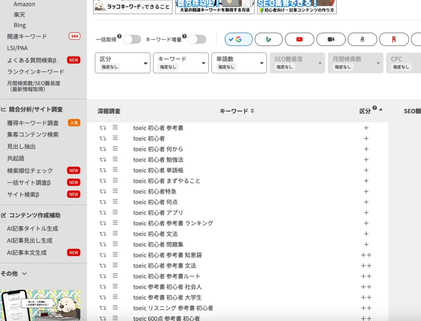Select the Google search engine icon
421x321 pixels.
238,39
